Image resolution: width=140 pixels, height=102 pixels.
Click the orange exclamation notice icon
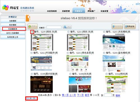28,18
